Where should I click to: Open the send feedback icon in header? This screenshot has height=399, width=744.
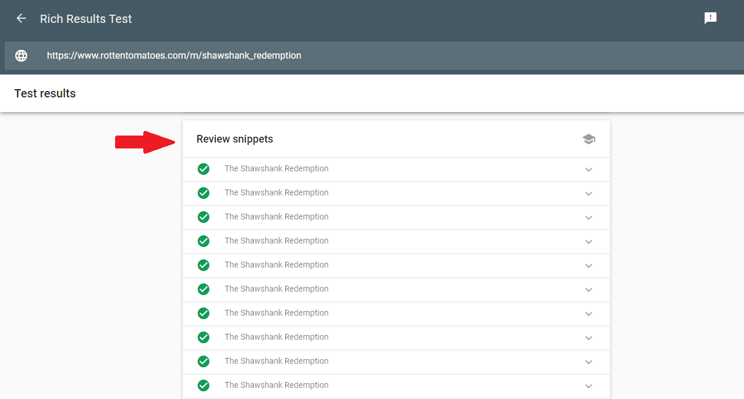pos(711,18)
